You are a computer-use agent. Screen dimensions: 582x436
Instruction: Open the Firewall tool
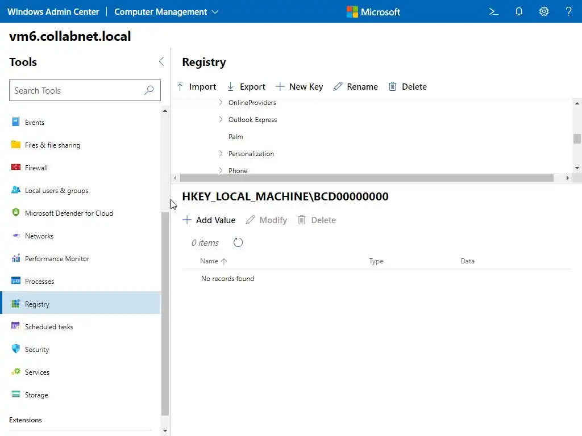[x=81, y=167]
